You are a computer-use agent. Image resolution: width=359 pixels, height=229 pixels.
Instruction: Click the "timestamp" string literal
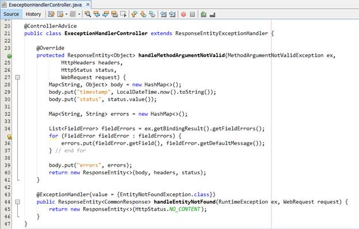tap(93, 92)
